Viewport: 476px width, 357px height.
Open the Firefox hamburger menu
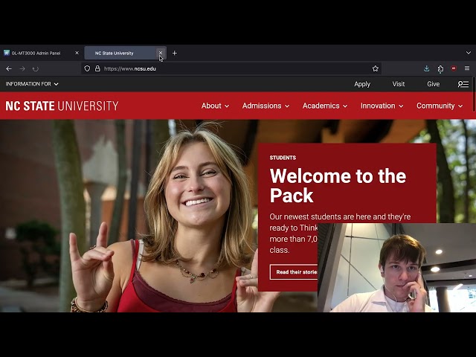tap(467, 68)
